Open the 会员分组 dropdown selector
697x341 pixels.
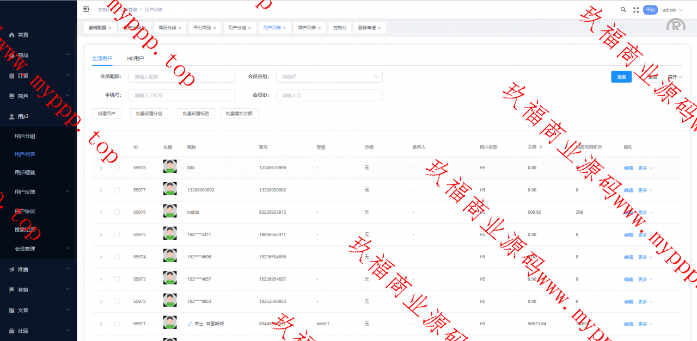(329, 77)
